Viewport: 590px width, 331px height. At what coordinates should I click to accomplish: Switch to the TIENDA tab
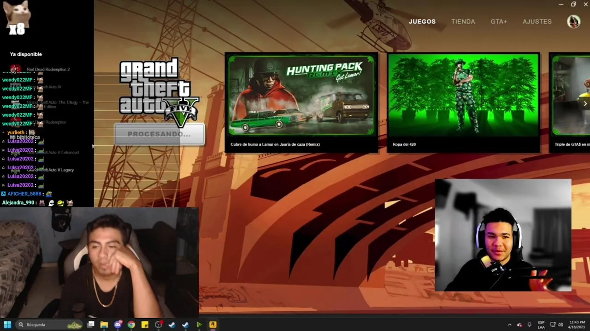point(463,22)
